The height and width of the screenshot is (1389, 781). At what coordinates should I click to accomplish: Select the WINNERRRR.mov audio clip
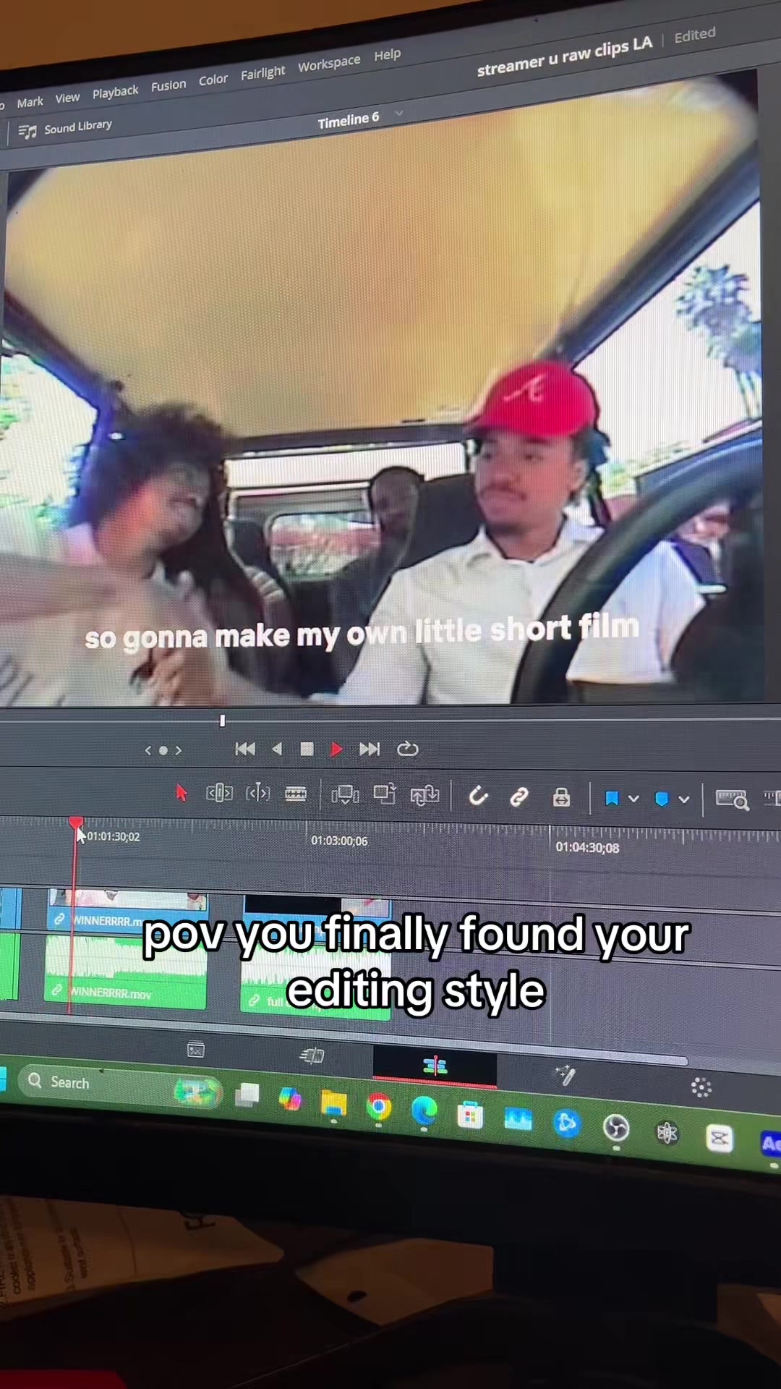pos(126,972)
